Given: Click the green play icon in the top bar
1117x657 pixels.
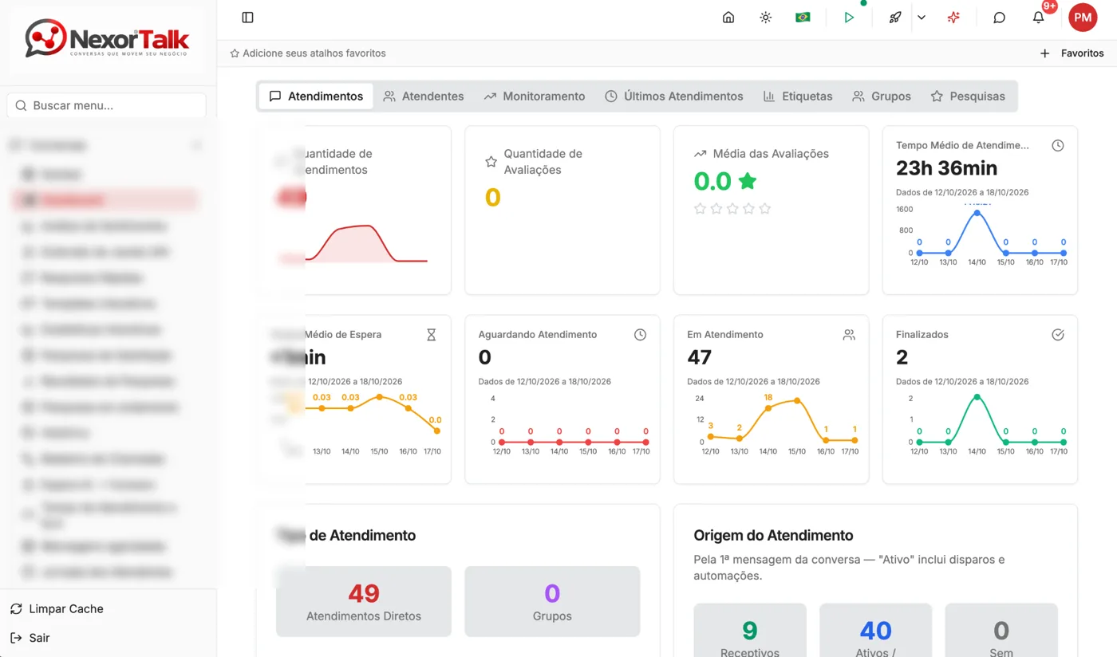Looking at the screenshot, I should click(x=849, y=18).
